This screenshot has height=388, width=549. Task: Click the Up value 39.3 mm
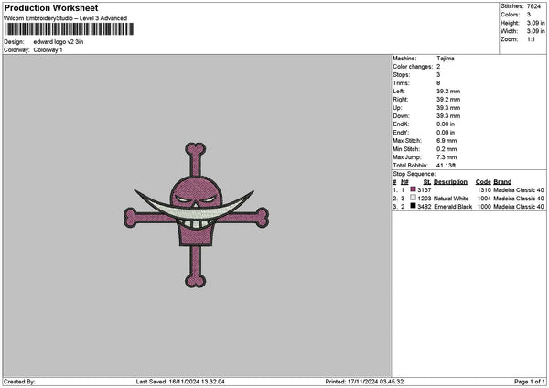(x=448, y=108)
